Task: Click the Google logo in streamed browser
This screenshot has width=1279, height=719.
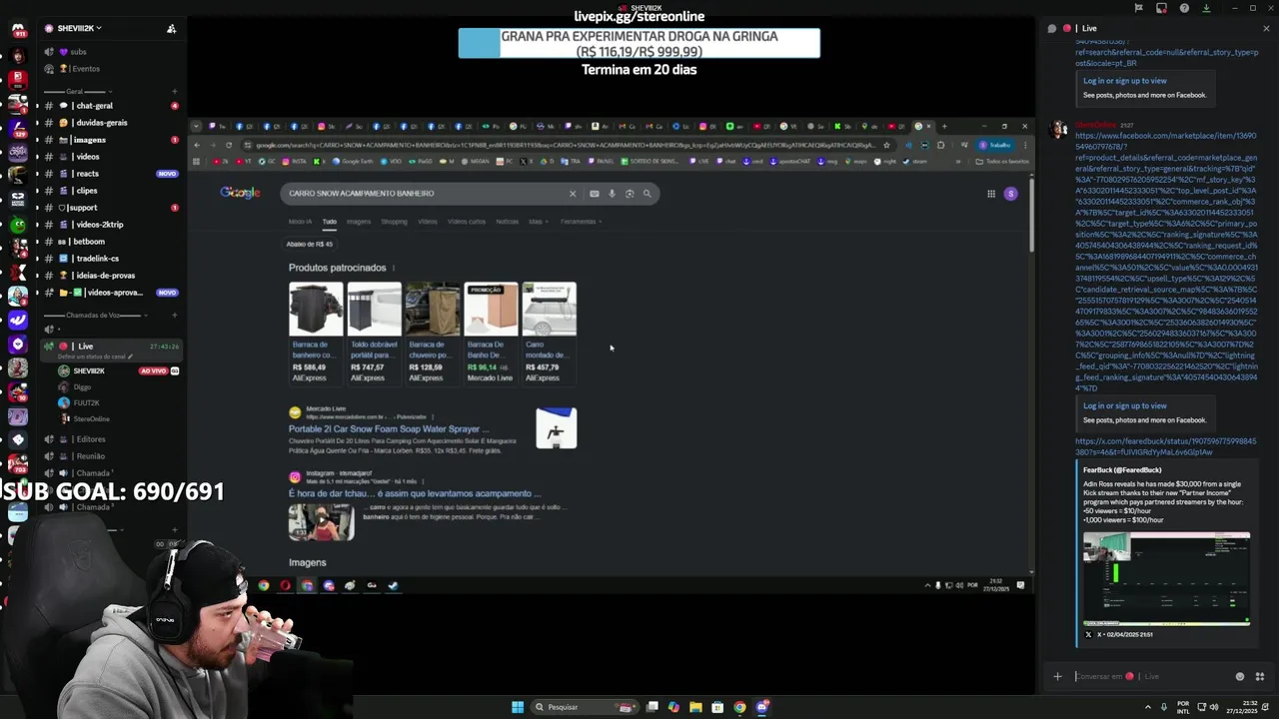Action: 240,193
